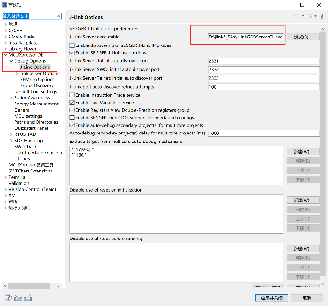
Task: Clear the filter text with X icon
Action: pyautogui.click(x=59, y=16)
